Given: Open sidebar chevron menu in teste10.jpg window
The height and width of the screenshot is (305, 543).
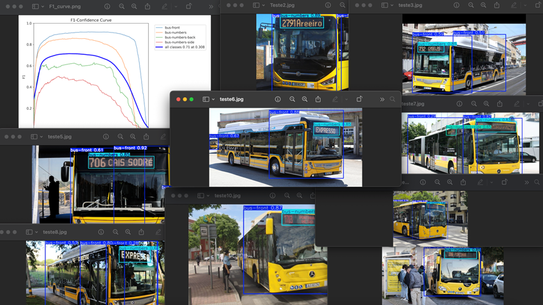Looking at the screenshot, I should click(208, 196).
